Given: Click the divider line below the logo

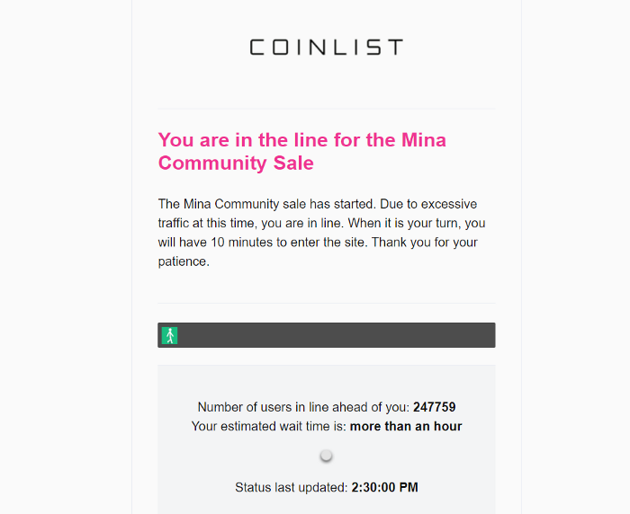Looking at the screenshot, I should point(326,109).
